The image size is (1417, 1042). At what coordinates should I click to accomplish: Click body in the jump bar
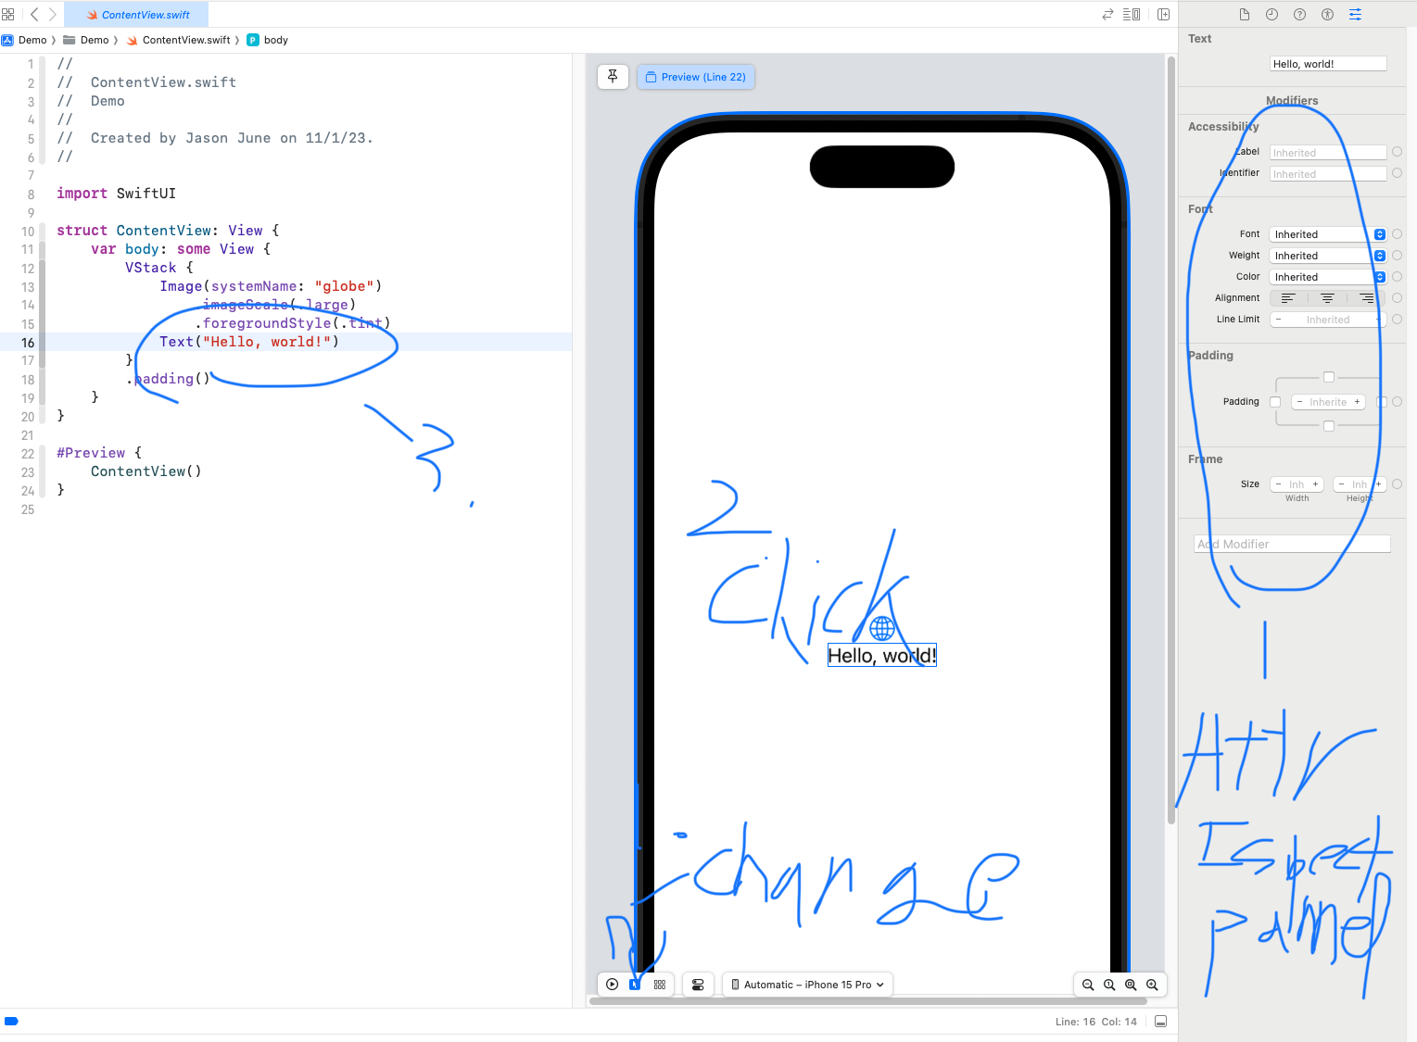tap(274, 40)
